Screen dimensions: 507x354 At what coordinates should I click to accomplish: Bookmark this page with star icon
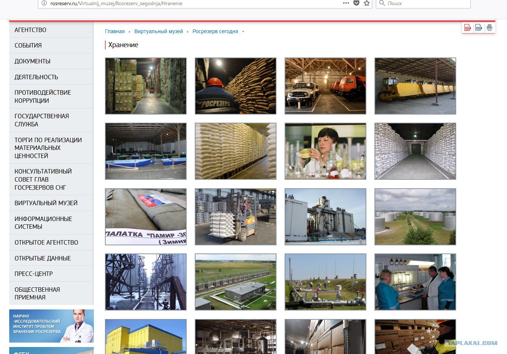click(367, 3)
